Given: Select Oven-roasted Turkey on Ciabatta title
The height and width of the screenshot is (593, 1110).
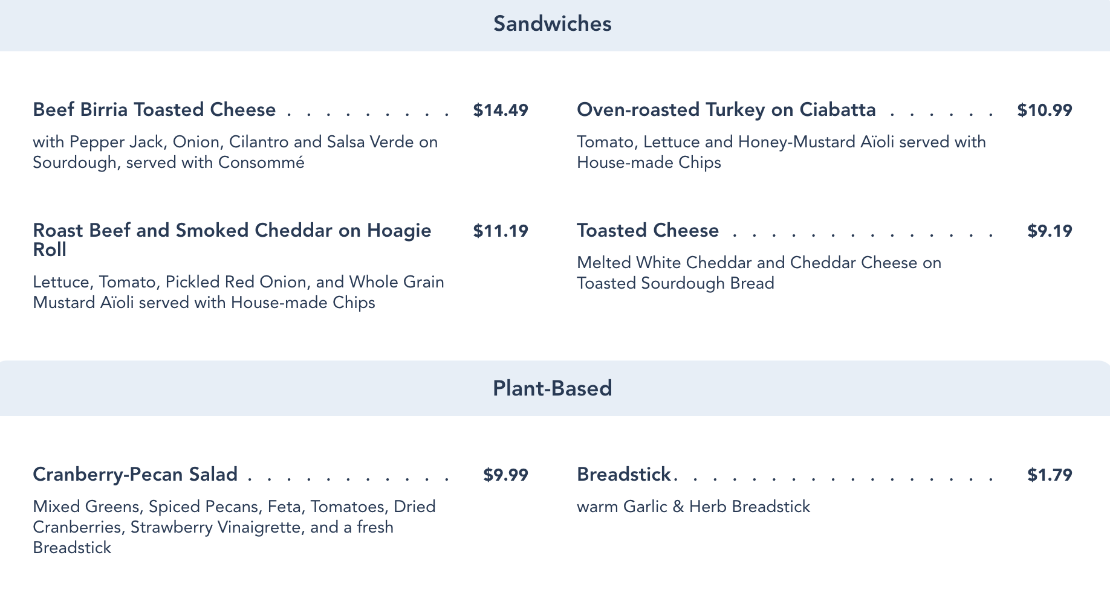Looking at the screenshot, I should click(x=726, y=110).
